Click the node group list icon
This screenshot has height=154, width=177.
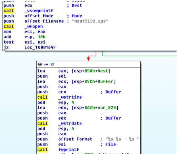click(x=52, y=64)
